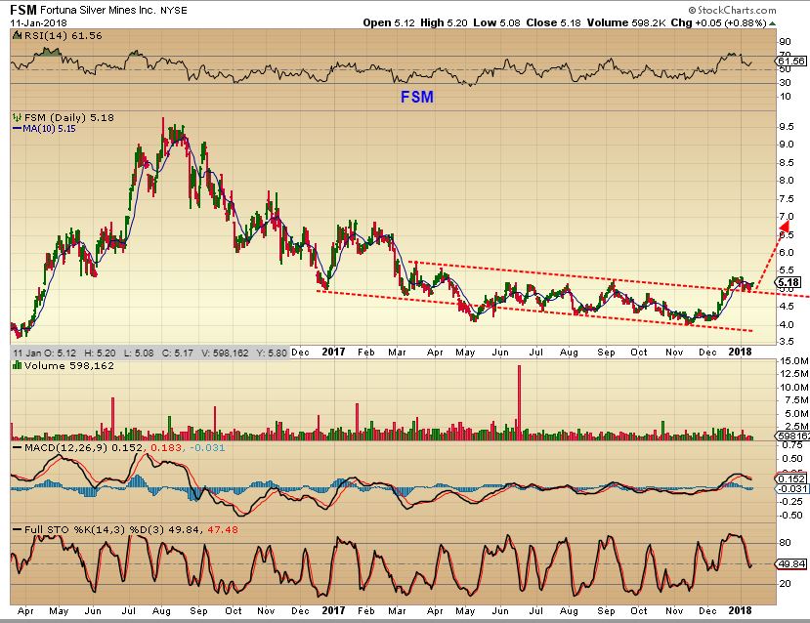Screen dimensions: 810x623
Task: Click the Y: 5.80 value in readout bar
Action: tap(274, 353)
